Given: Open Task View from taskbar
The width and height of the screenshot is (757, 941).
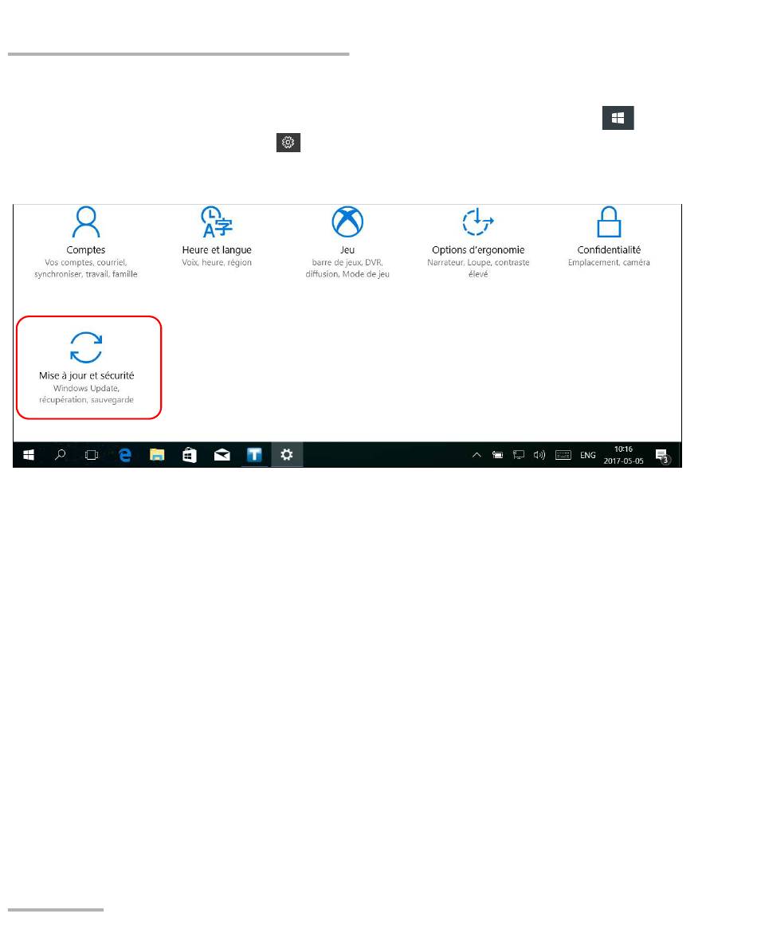Looking at the screenshot, I should [92, 456].
